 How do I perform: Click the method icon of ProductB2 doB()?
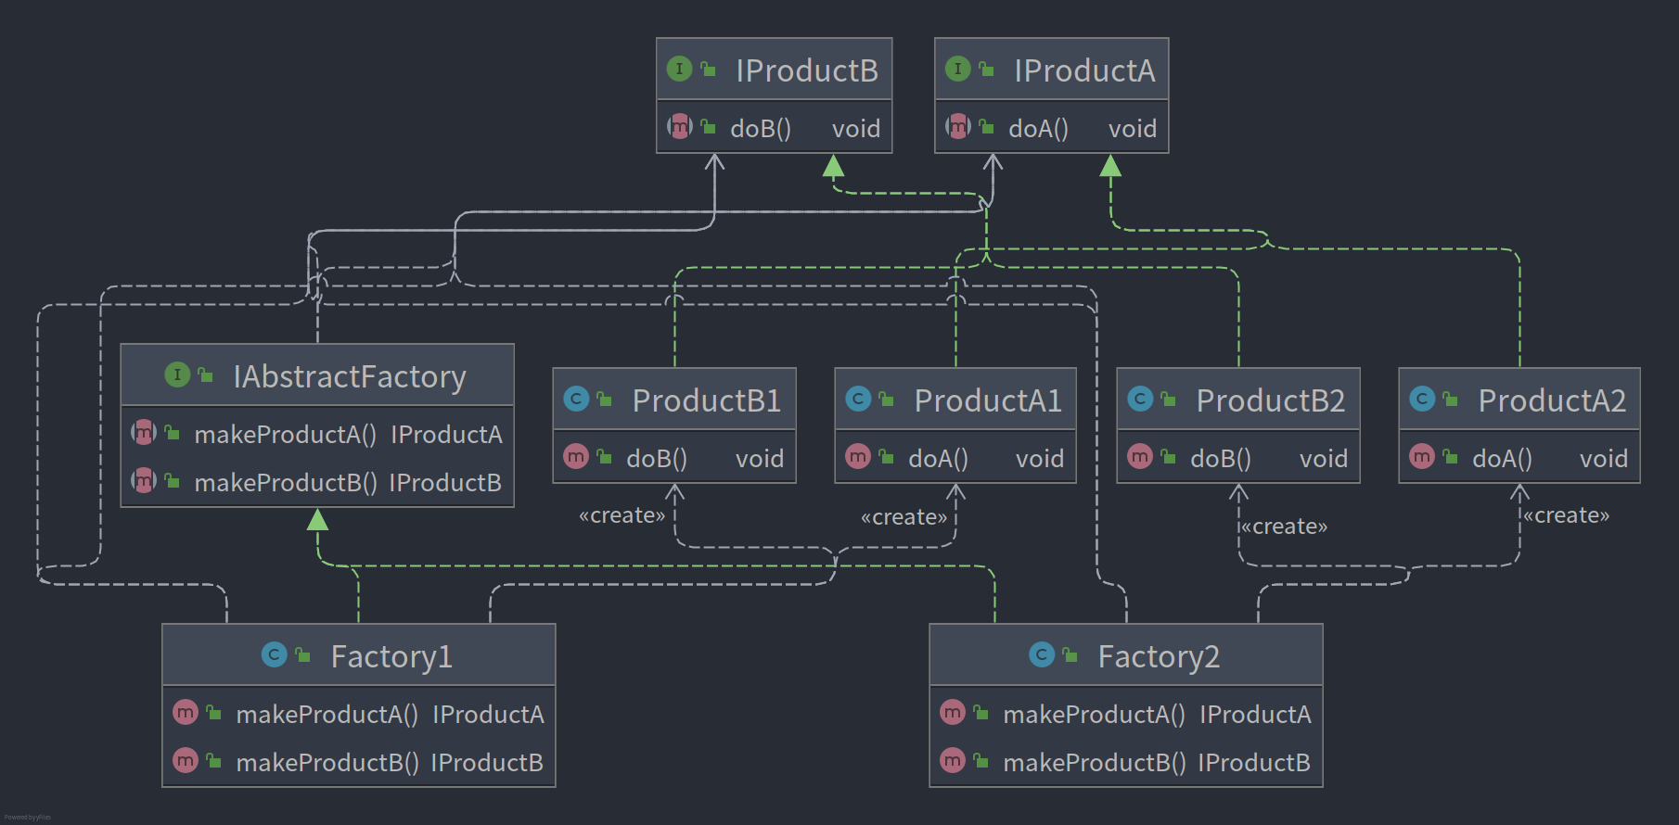1140,456
